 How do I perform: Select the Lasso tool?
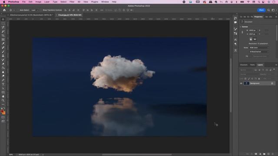pos(3,27)
